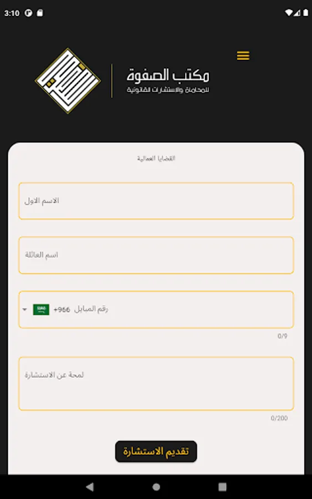Focus the mobile number field رقم الجوال
312x499 pixels.
click(x=156, y=309)
